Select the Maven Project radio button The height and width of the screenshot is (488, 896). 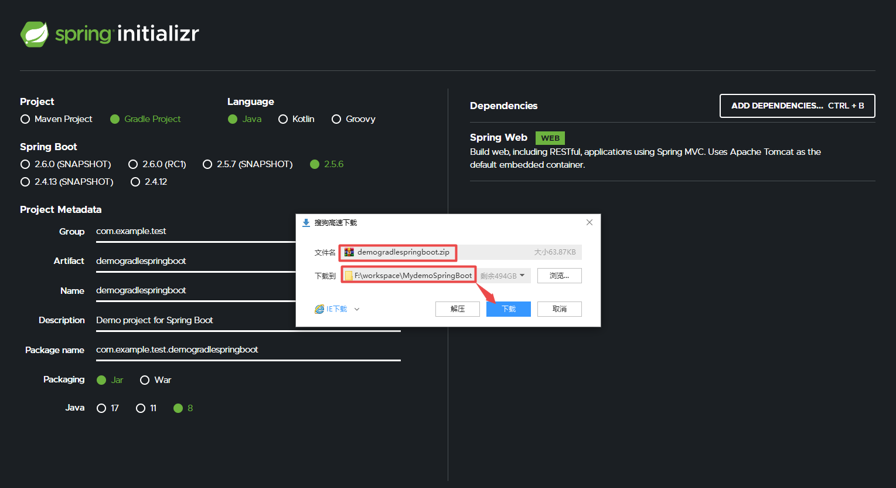click(x=25, y=119)
